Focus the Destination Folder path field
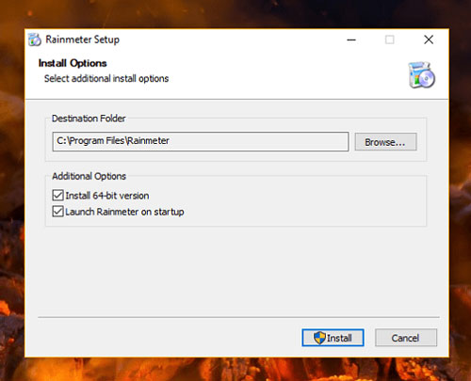Image resolution: width=471 pixels, height=381 pixels. click(x=201, y=141)
